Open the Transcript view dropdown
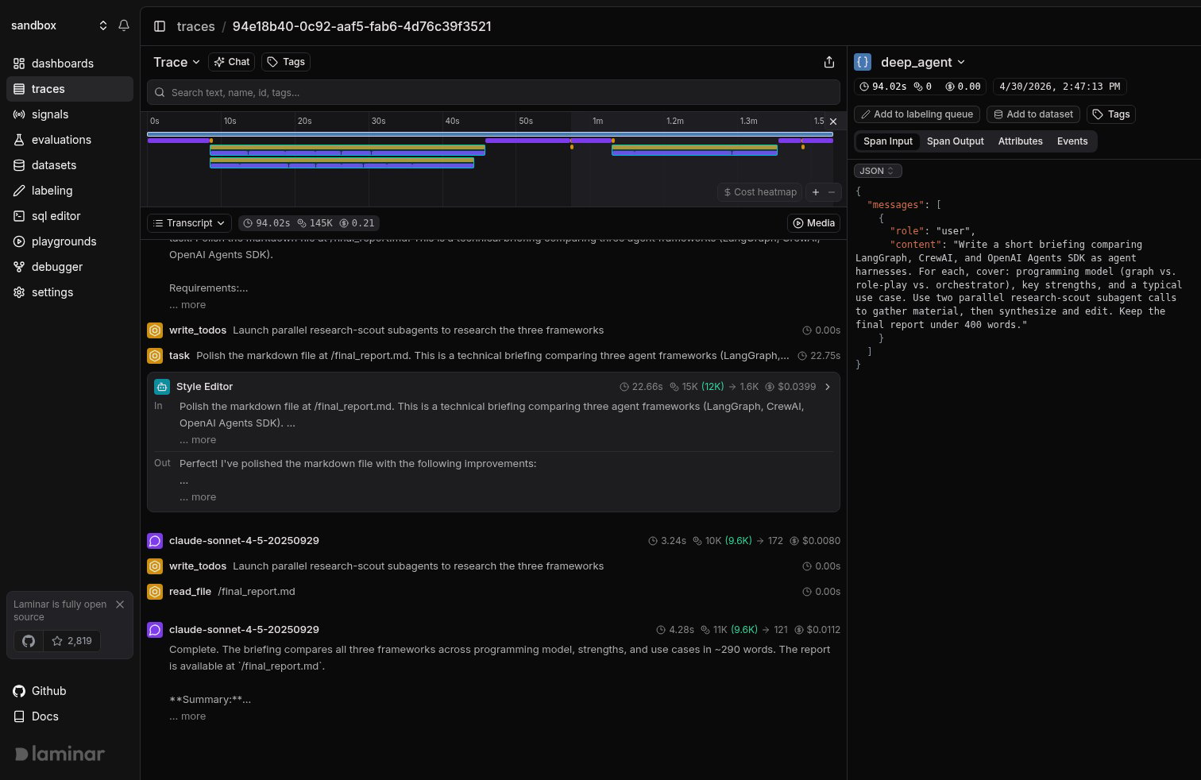The width and height of the screenshot is (1201, 780). point(189,223)
